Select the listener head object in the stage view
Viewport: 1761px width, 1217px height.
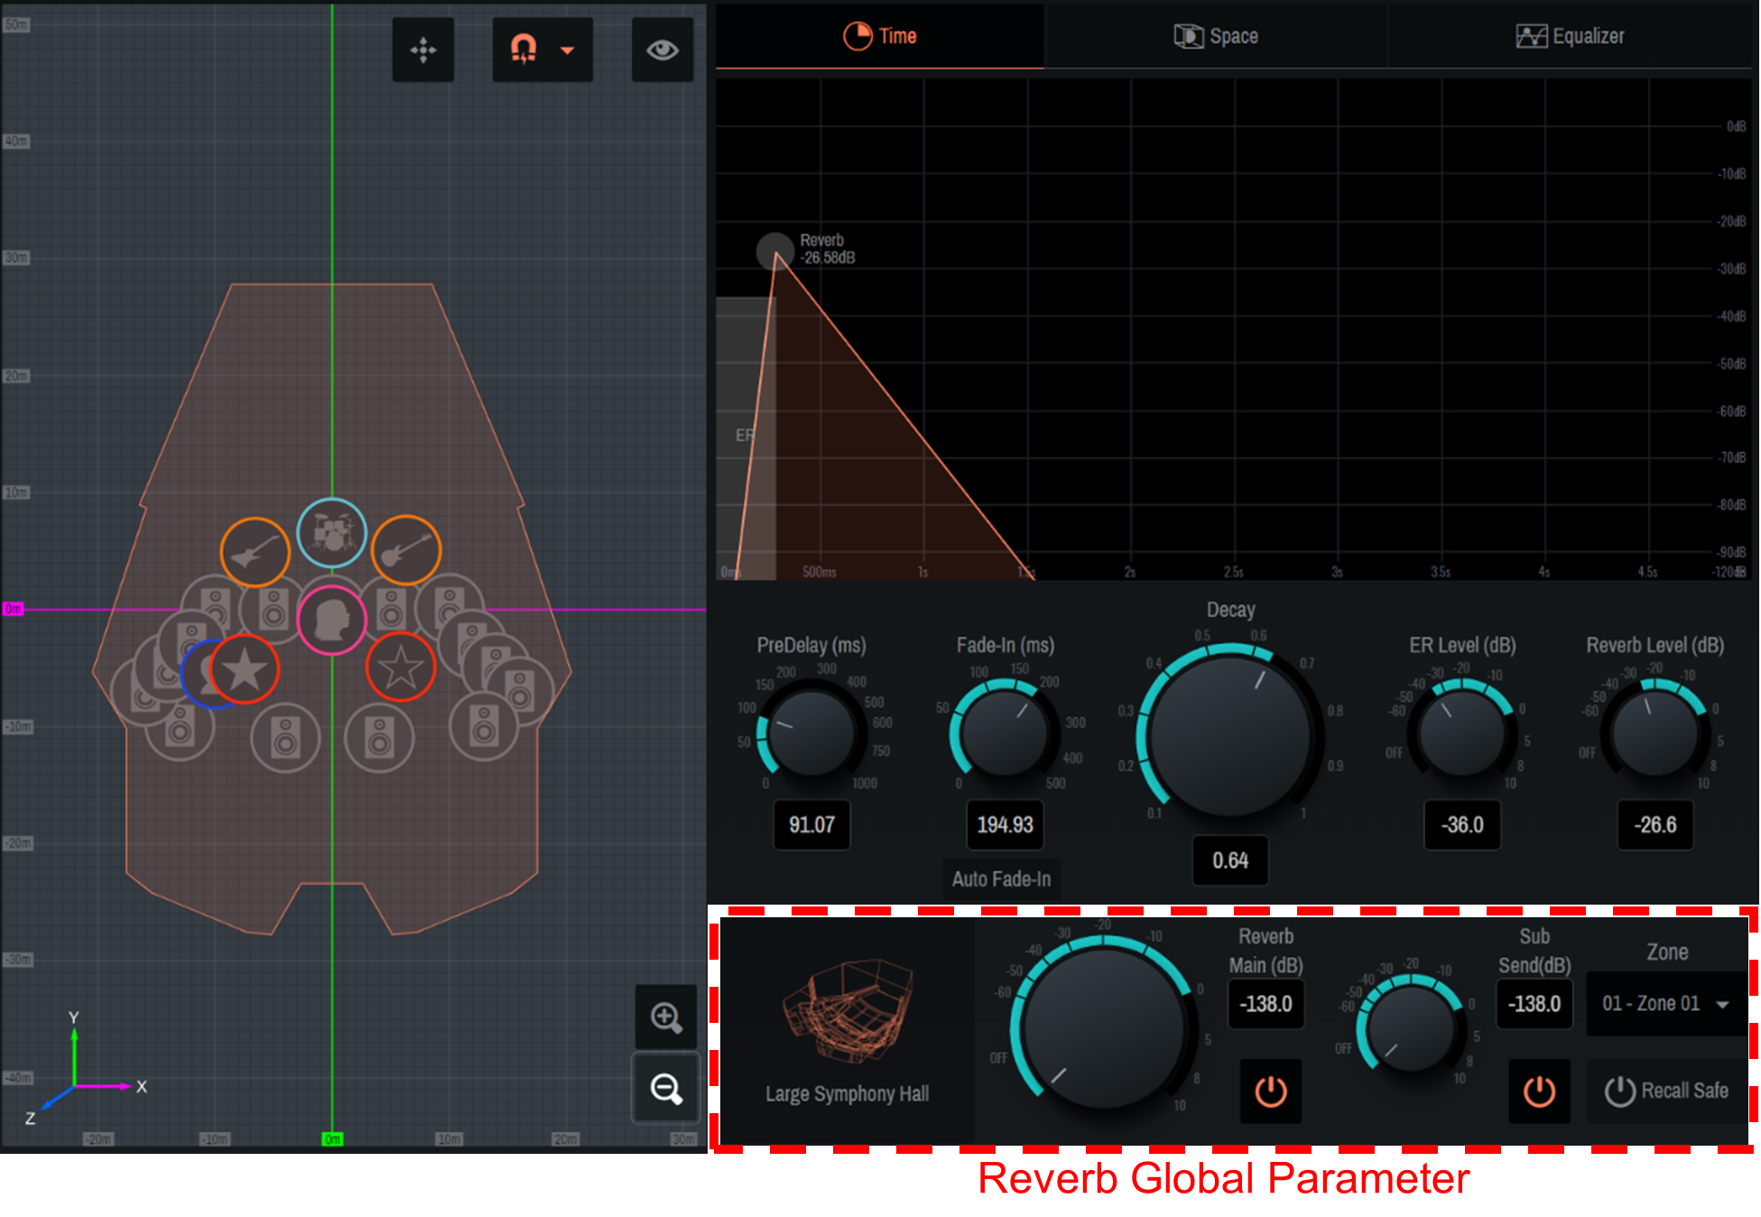point(333,621)
